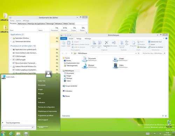Open the Performance tab in Task Manager
This screenshot has width=175, height=136.
point(22,24)
